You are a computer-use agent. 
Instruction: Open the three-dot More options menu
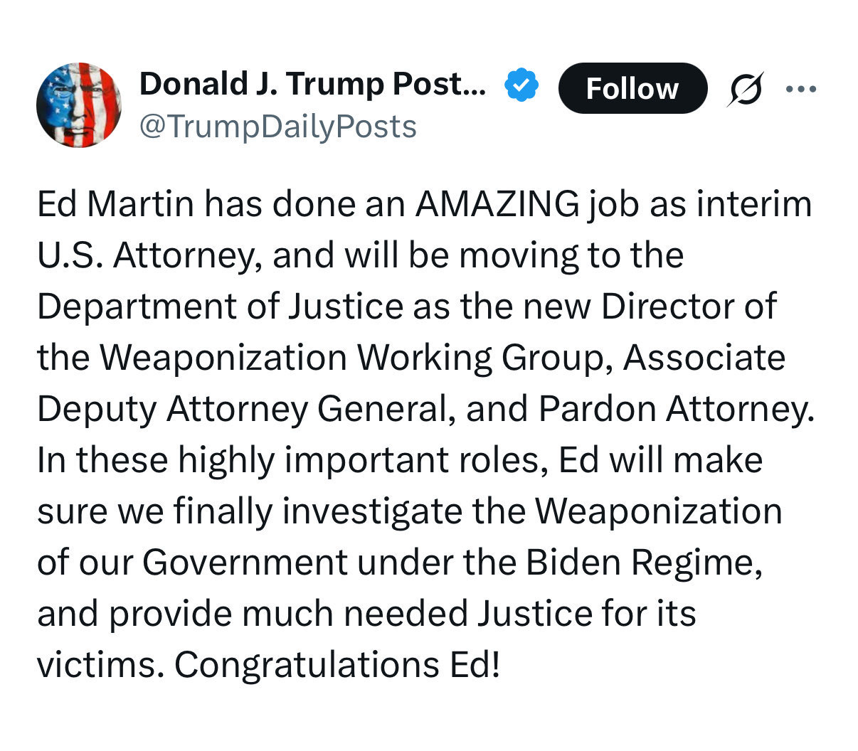coord(801,90)
